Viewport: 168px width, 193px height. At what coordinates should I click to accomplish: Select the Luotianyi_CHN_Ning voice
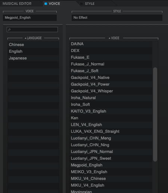point(111,145)
